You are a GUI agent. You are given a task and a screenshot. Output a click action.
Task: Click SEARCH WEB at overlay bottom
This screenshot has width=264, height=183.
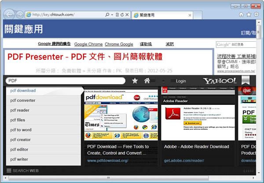point(22,171)
